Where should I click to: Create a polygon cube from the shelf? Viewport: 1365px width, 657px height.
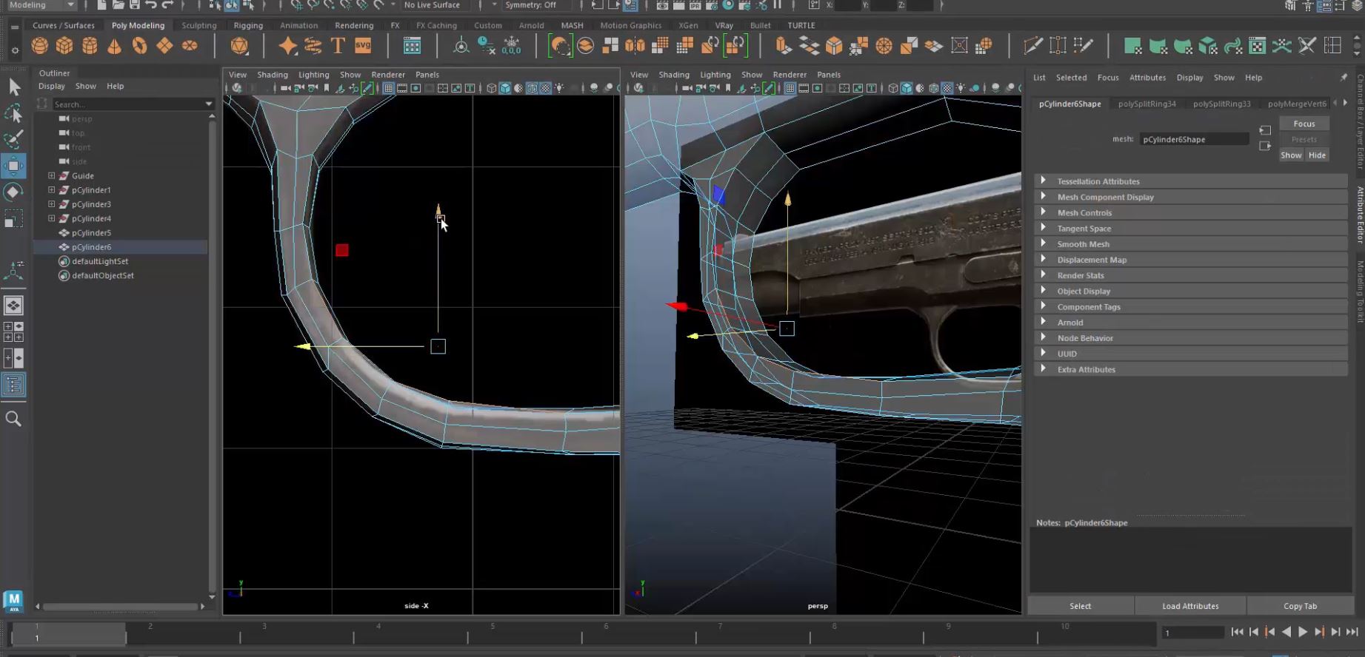(x=64, y=46)
